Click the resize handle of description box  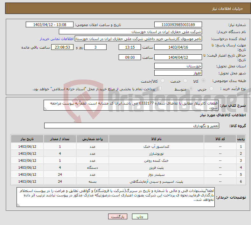[x=45, y=109]
